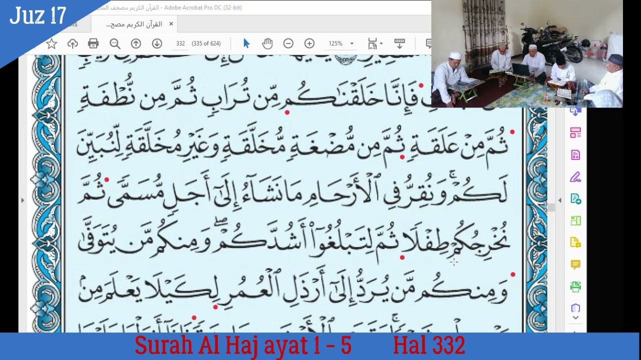Open the Edit PDF tool at sidebar top

coord(575,112)
